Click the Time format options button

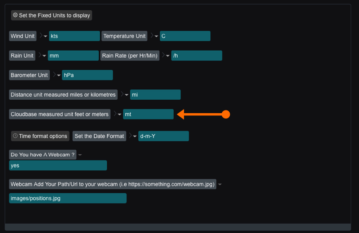click(x=40, y=136)
